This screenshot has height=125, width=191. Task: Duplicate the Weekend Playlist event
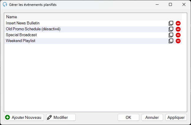point(171,41)
